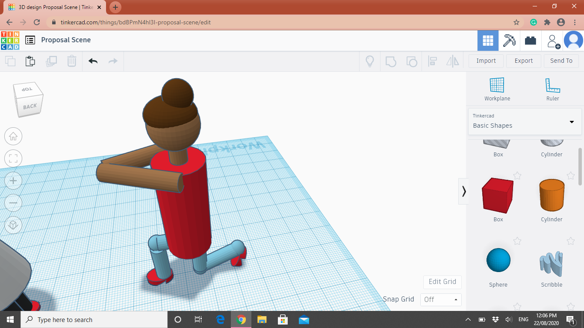Click the Export button
The image size is (584, 328).
pos(524,61)
